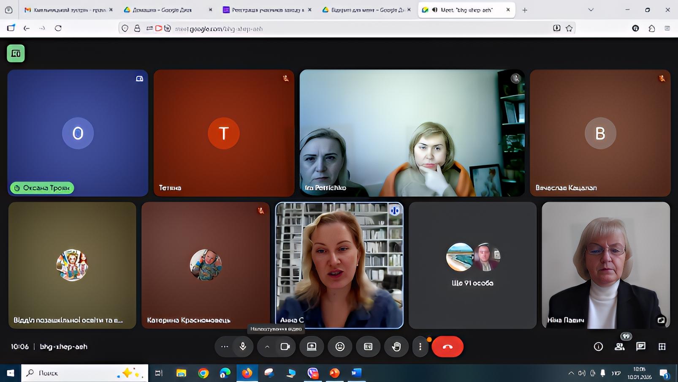The image size is (678, 382).
Task: Open the tile showing 91 more participants
Action: point(472,265)
